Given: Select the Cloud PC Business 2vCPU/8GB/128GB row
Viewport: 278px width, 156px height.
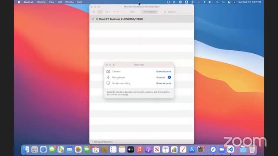Looking at the screenshot, I should (142, 19).
